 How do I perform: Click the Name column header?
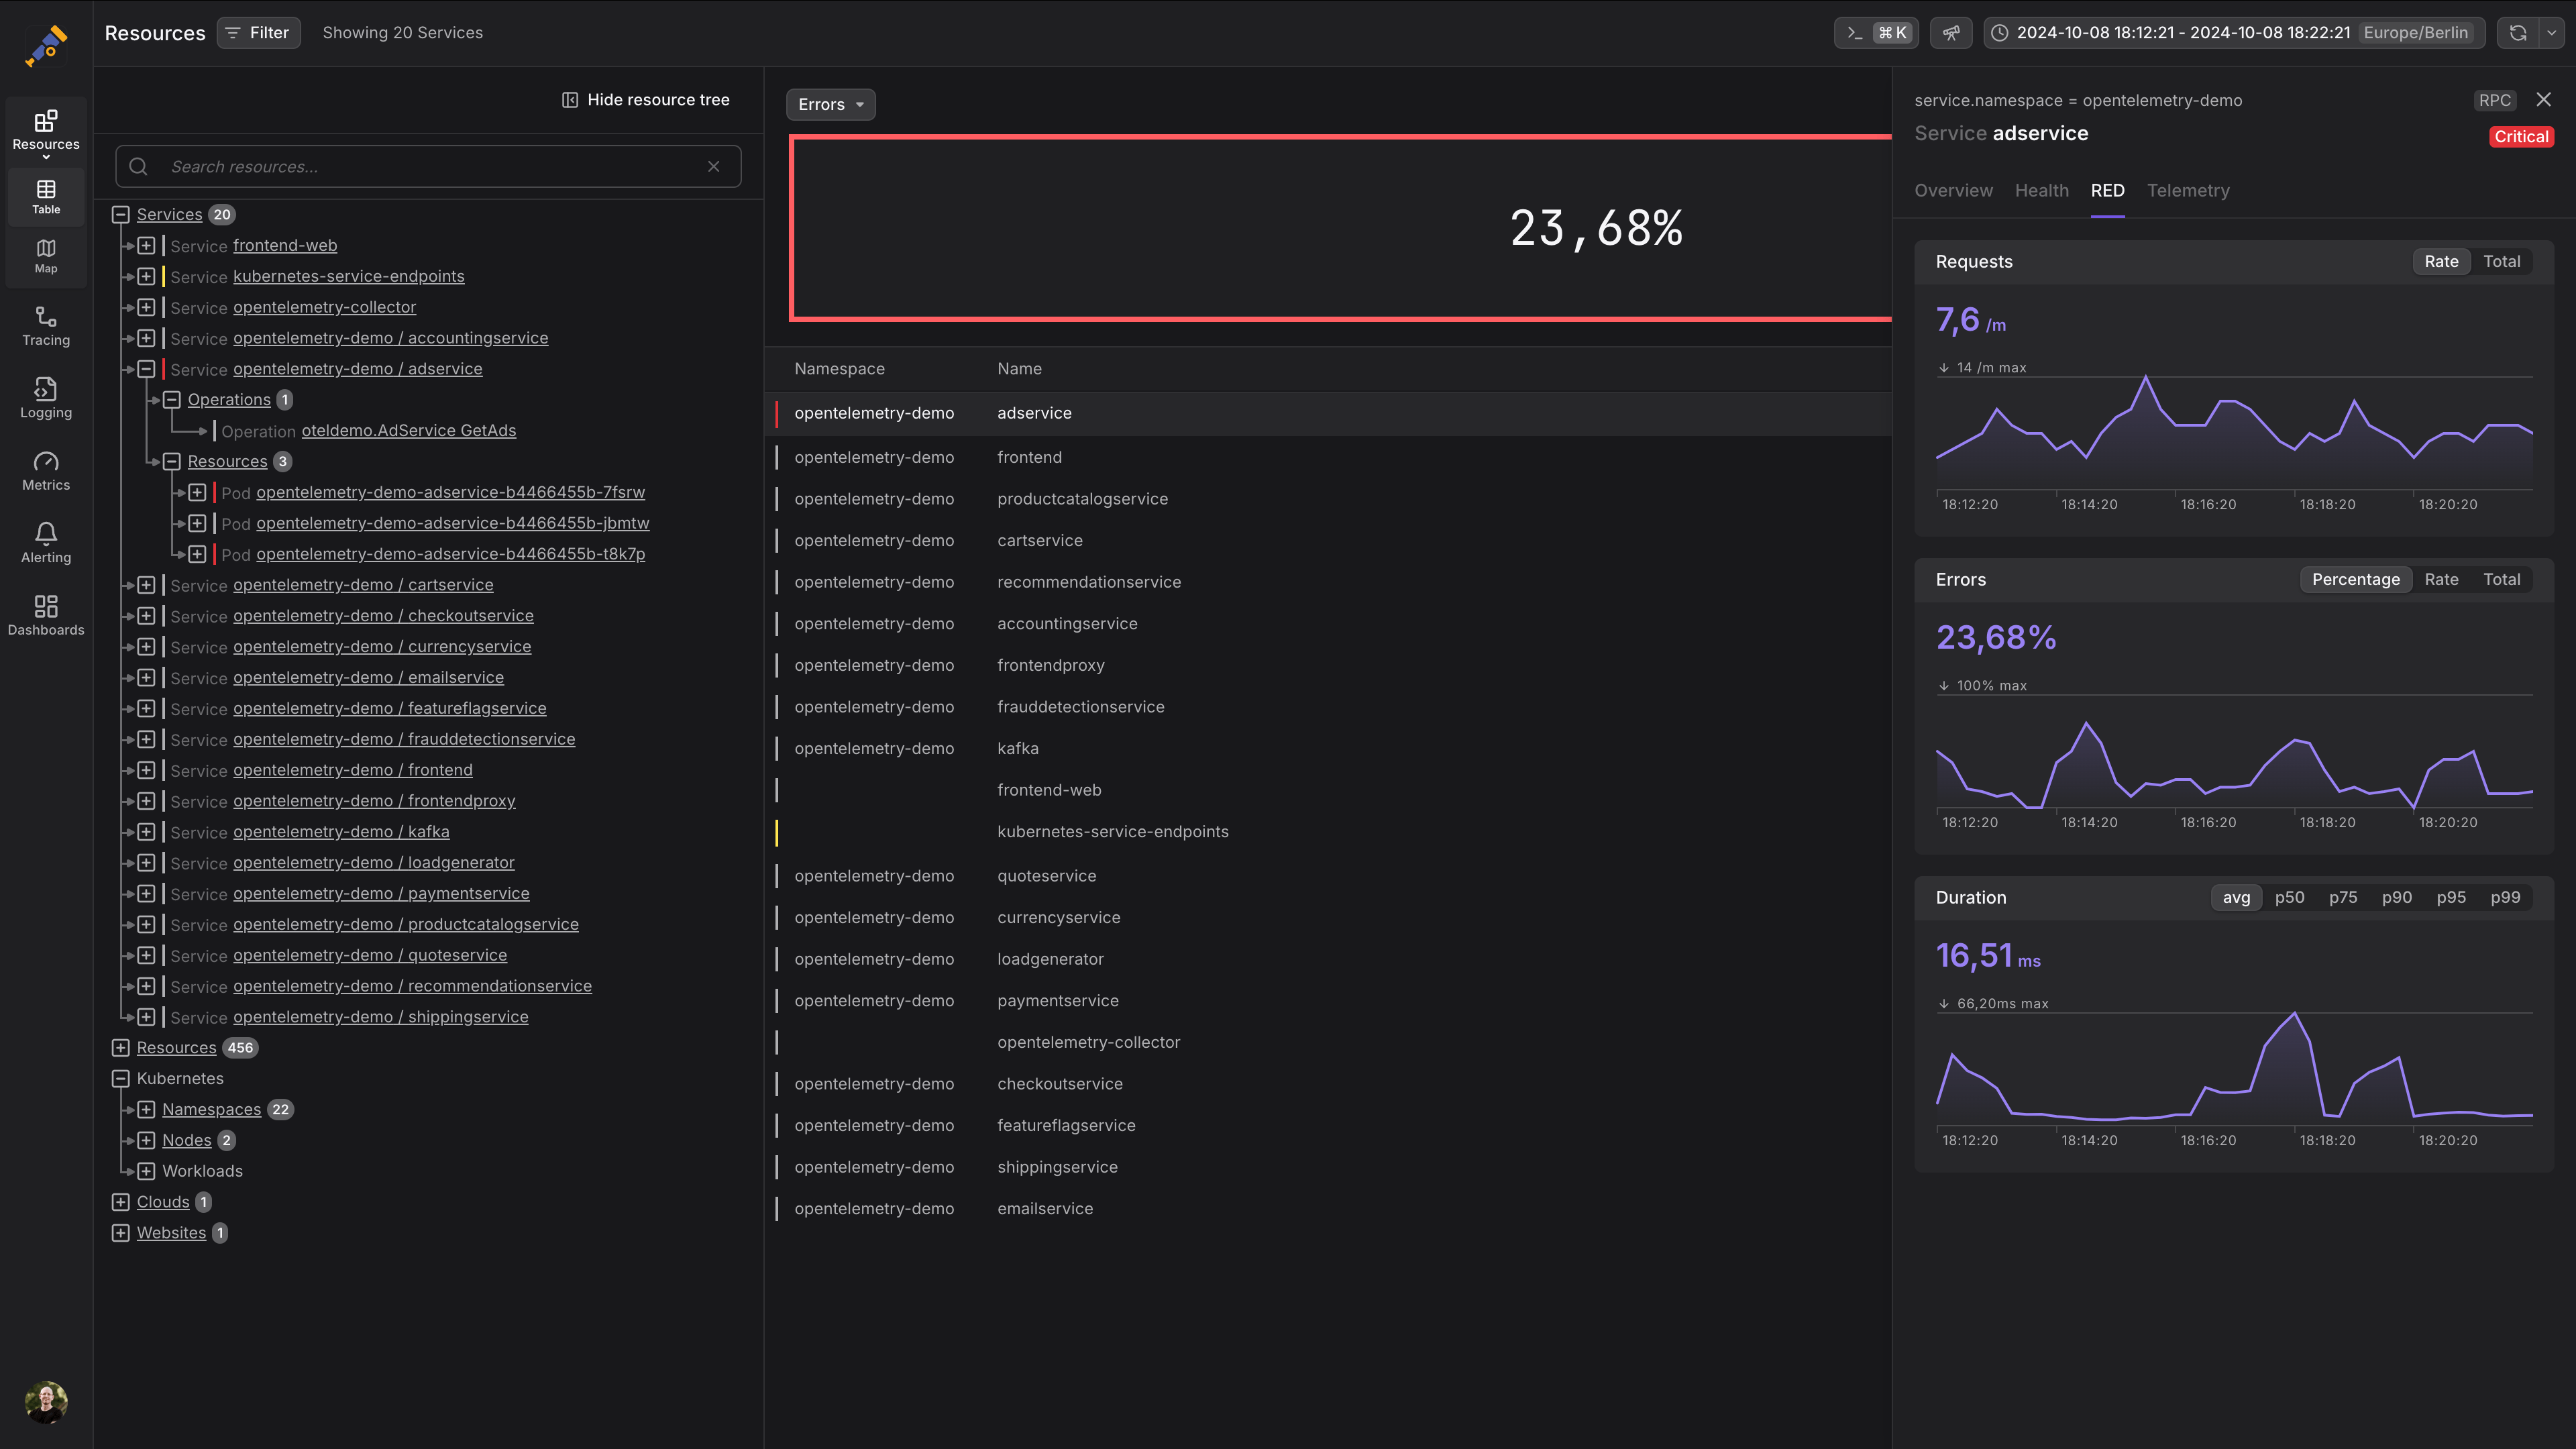pyautogui.click(x=1019, y=369)
